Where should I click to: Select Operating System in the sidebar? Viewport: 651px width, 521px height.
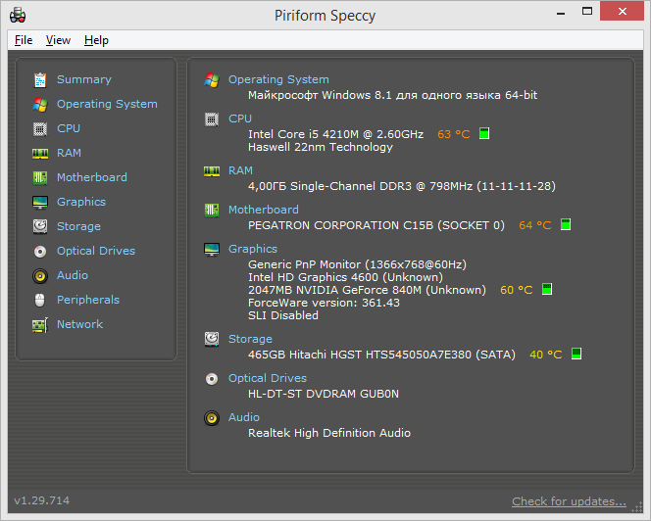pyautogui.click(x=107, y=104)
